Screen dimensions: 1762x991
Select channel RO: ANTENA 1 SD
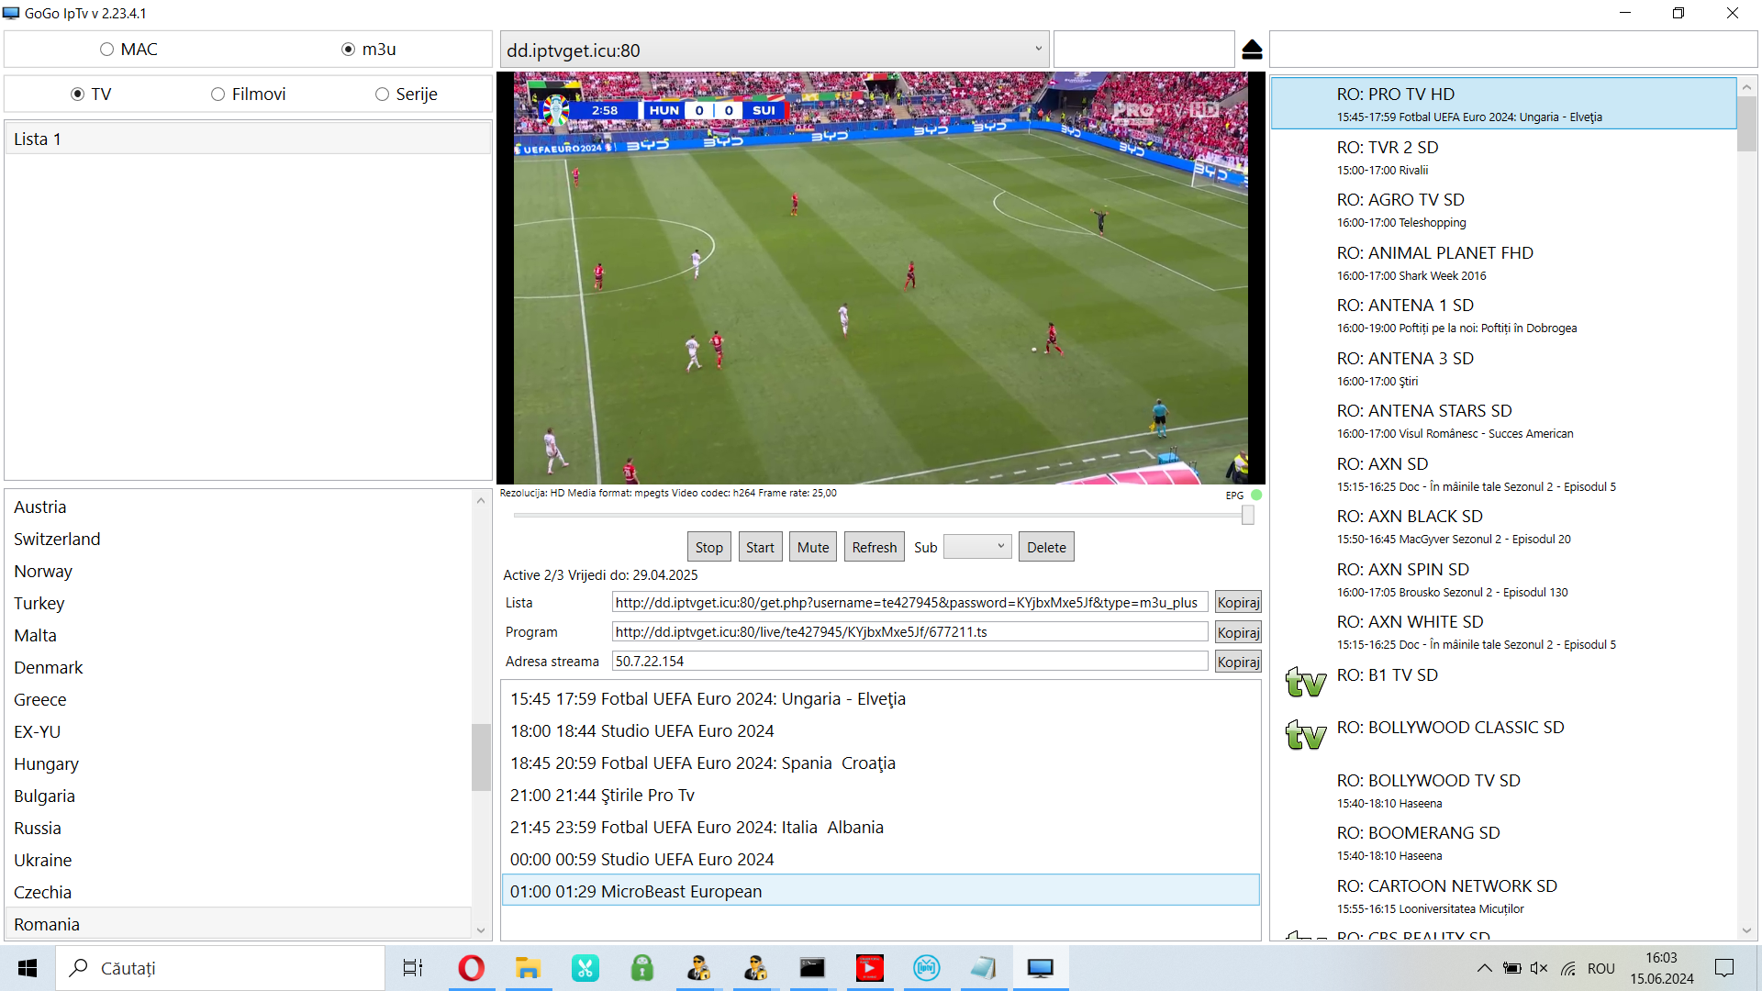click(x=1503, y=315)
